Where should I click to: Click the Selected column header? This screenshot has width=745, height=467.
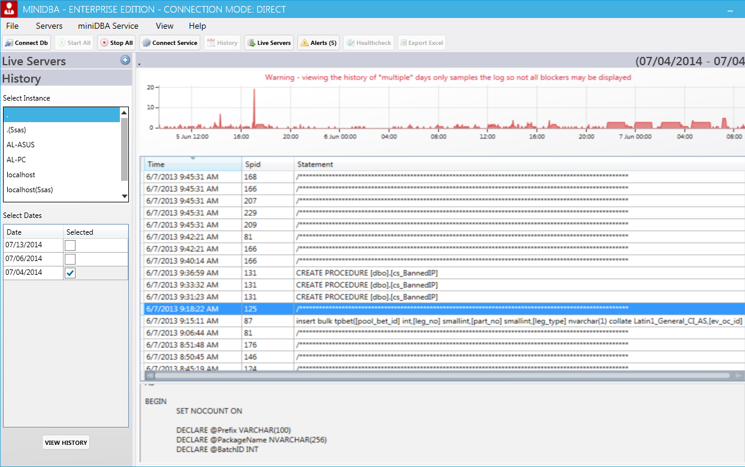[x=96, y=232]
